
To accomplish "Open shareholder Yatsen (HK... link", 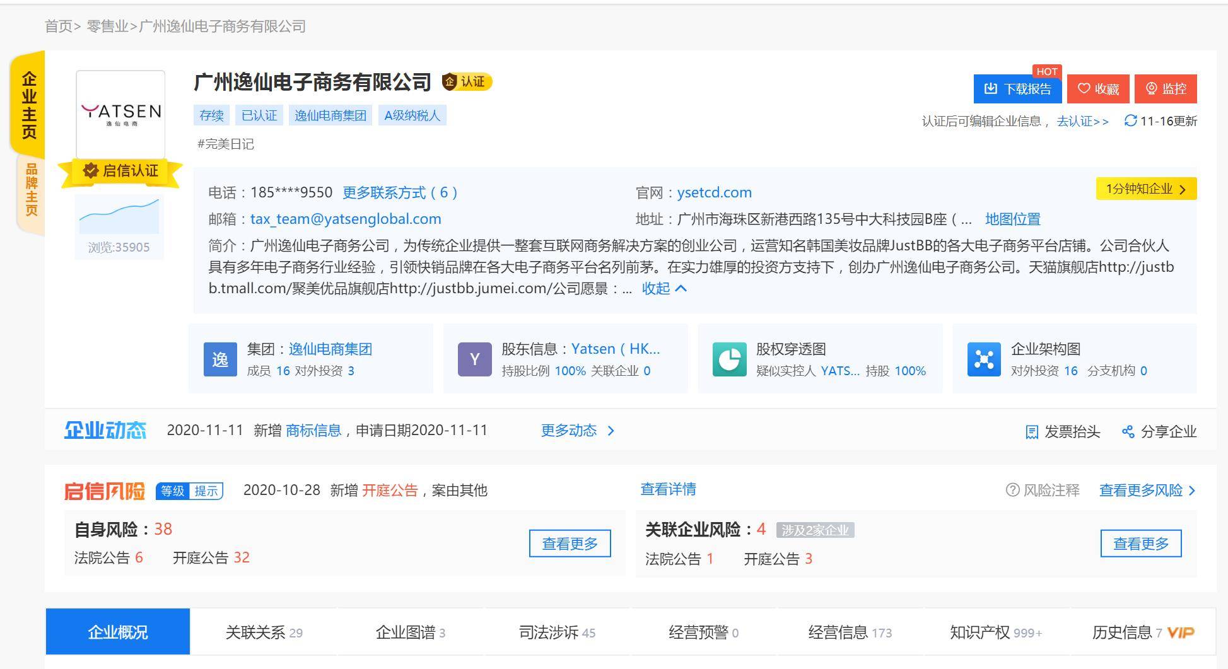I will (616, 349).
